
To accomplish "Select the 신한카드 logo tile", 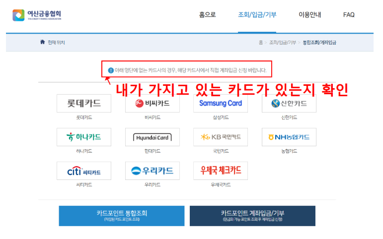I will (x=289, y=104).
